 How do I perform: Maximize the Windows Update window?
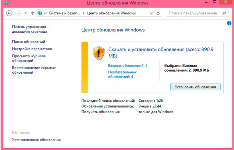[x=215, y=2]
